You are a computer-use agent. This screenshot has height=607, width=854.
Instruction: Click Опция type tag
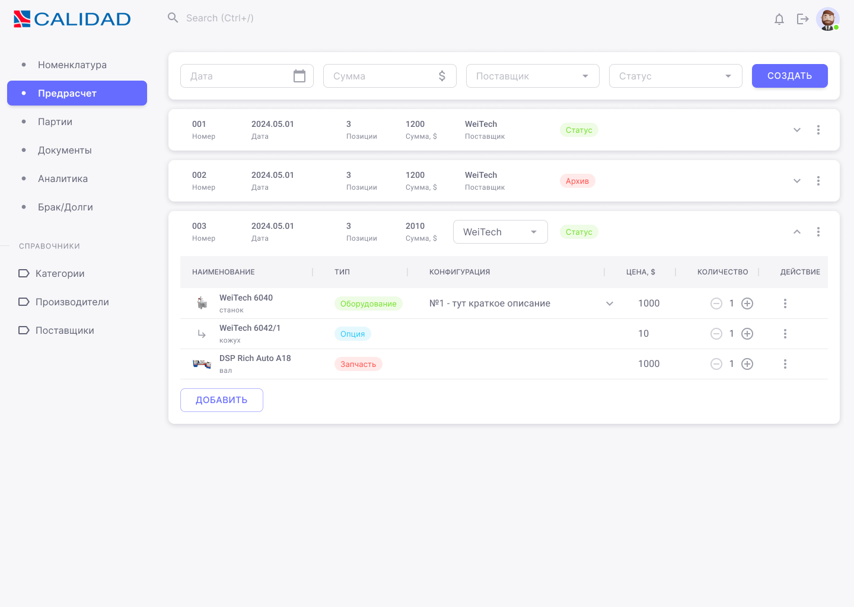tap(353, 334)
